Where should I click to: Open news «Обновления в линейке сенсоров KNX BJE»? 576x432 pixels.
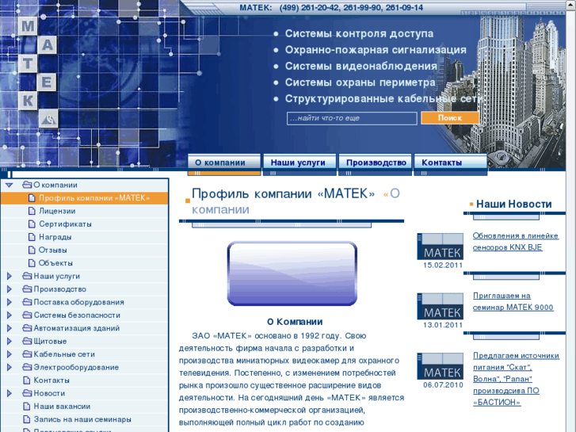pos(515,242)
